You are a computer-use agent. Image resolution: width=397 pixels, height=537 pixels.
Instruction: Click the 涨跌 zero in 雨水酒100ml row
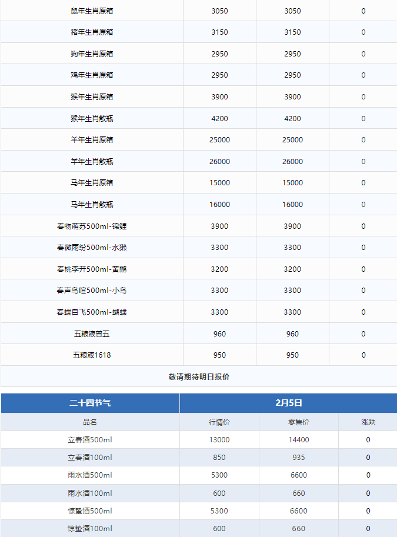pyautogui.click(x=368, y=493)
